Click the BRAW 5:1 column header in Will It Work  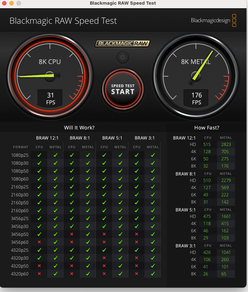112,138
